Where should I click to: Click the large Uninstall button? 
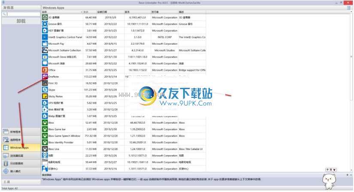click(x=21, y=21)
